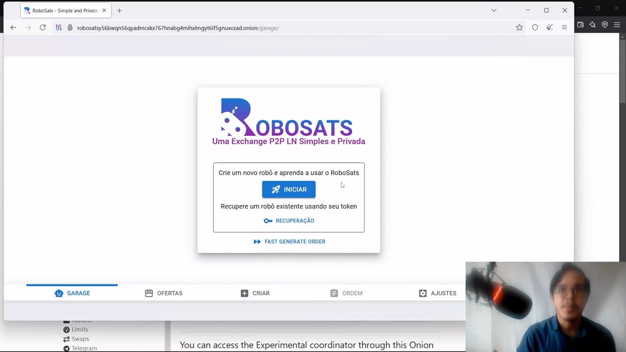The image size is (626, 352).
Task: Open RECUPERAÇÃO token recovery
Action: coord(289,220)
